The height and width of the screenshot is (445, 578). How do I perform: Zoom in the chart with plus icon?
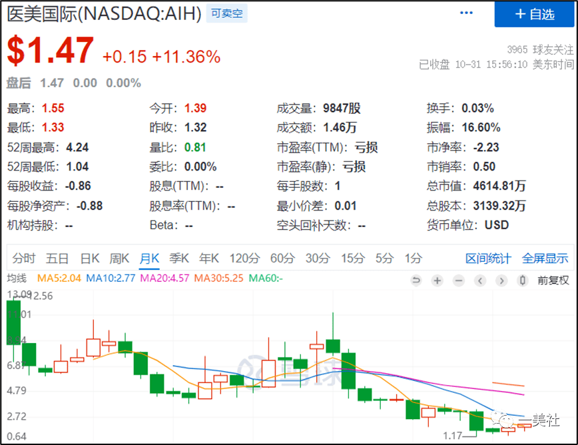coord(437,280)
